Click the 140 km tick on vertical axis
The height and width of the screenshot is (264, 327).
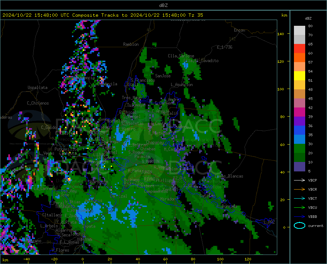[280, 34]
